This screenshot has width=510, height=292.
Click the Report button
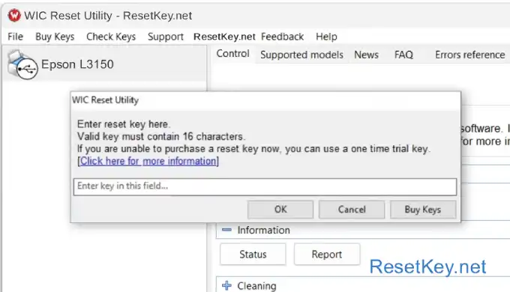[x=326, y=255]
